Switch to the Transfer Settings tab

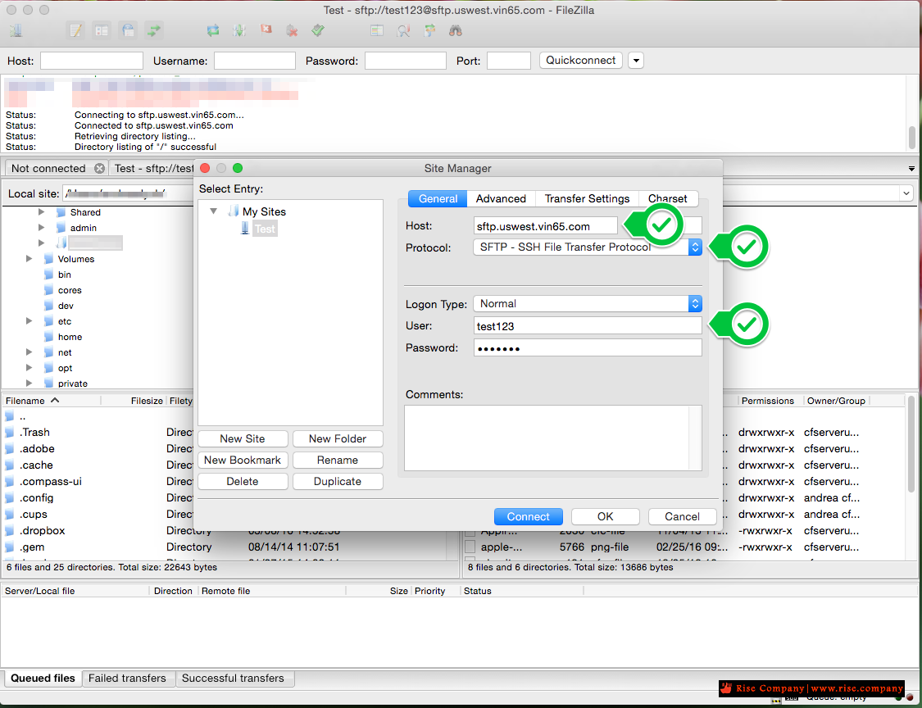[x=587, y=199]
